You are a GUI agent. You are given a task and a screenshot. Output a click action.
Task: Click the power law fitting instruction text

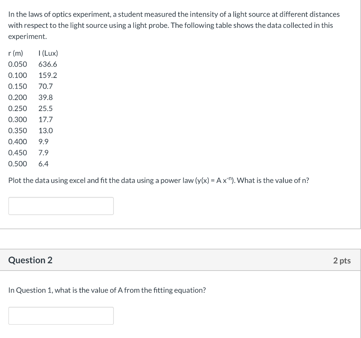159,180
